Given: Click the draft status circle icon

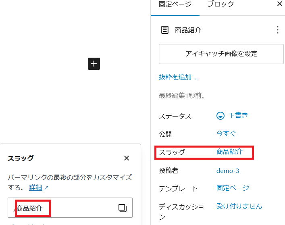Looking at the screenshot, I should (221, 116).
